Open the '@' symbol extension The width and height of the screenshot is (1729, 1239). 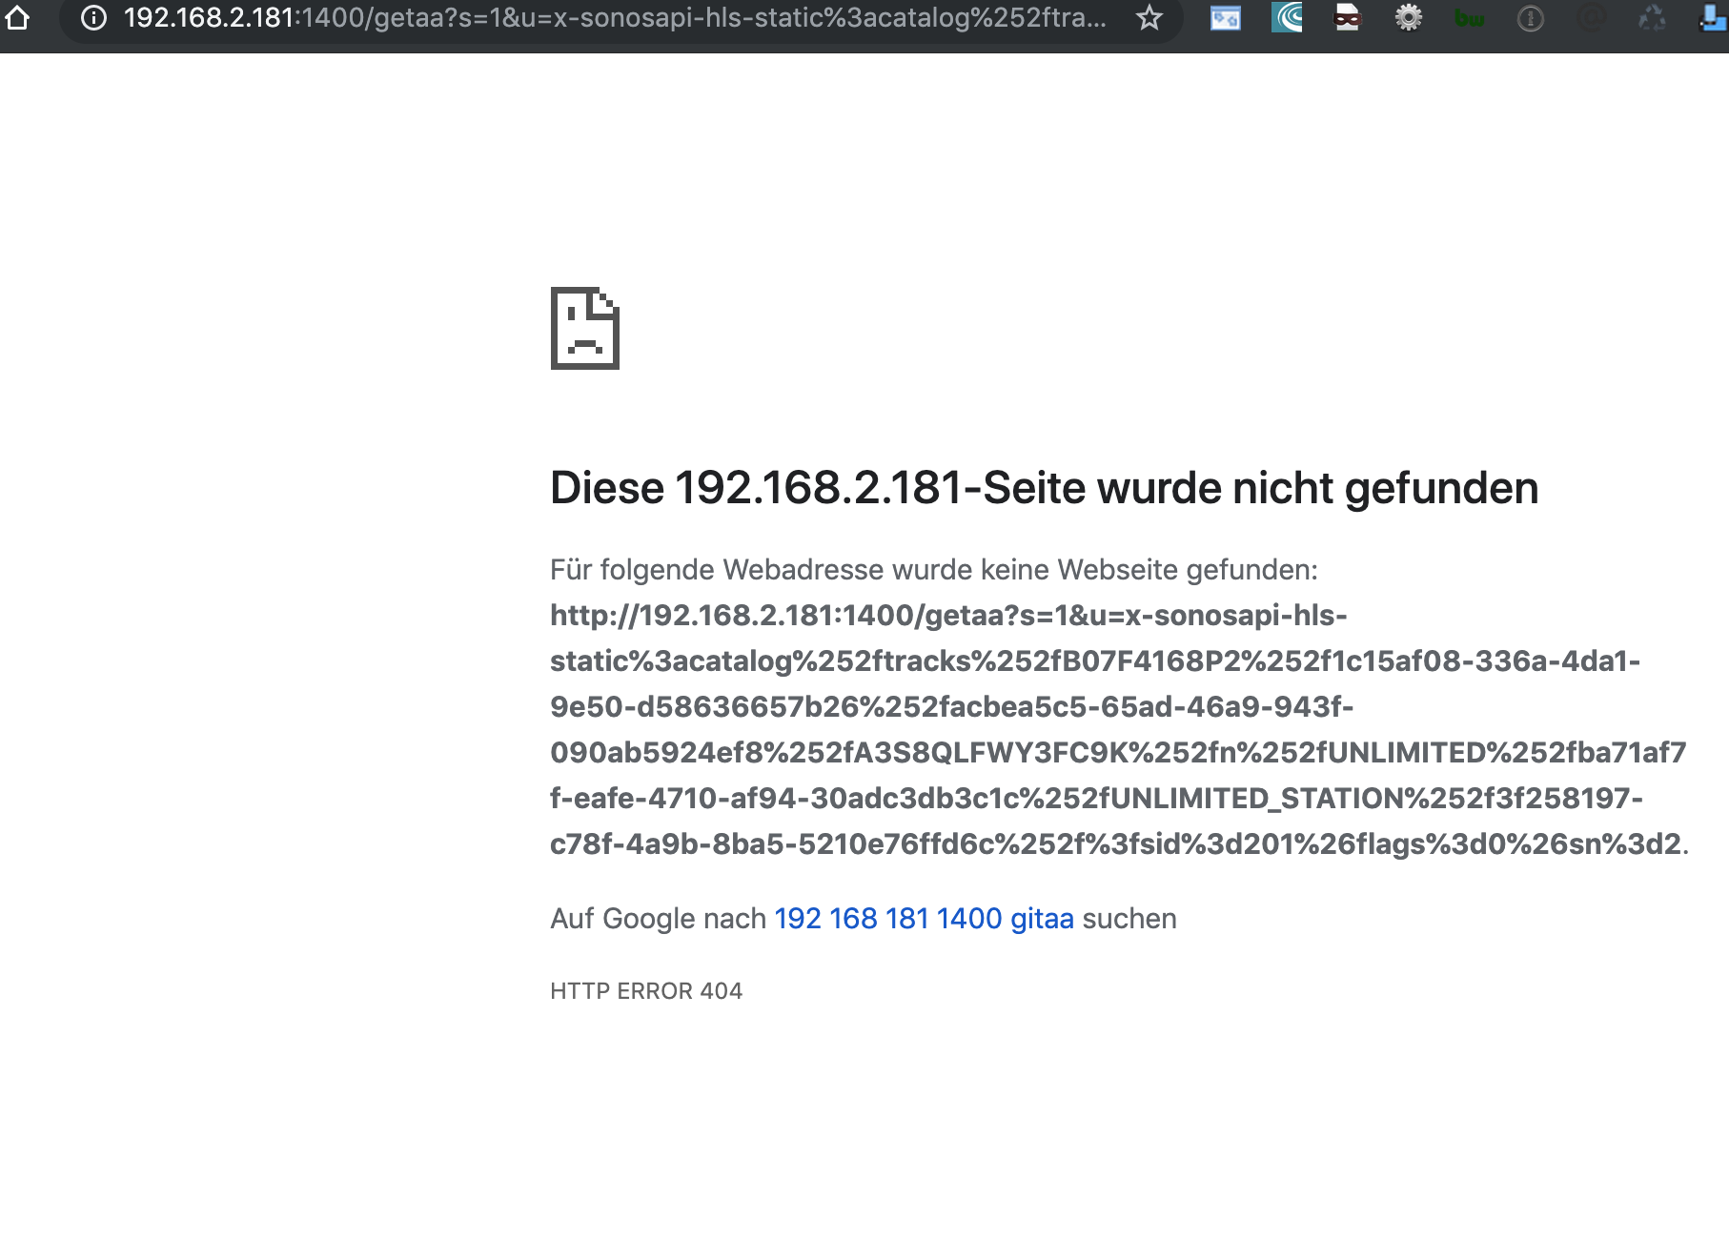click(x=1592, y=16)
